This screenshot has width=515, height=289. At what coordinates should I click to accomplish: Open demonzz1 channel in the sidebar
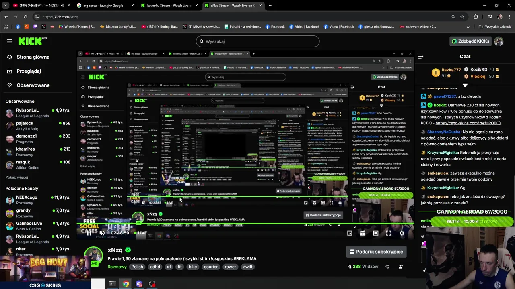point(38,138)
